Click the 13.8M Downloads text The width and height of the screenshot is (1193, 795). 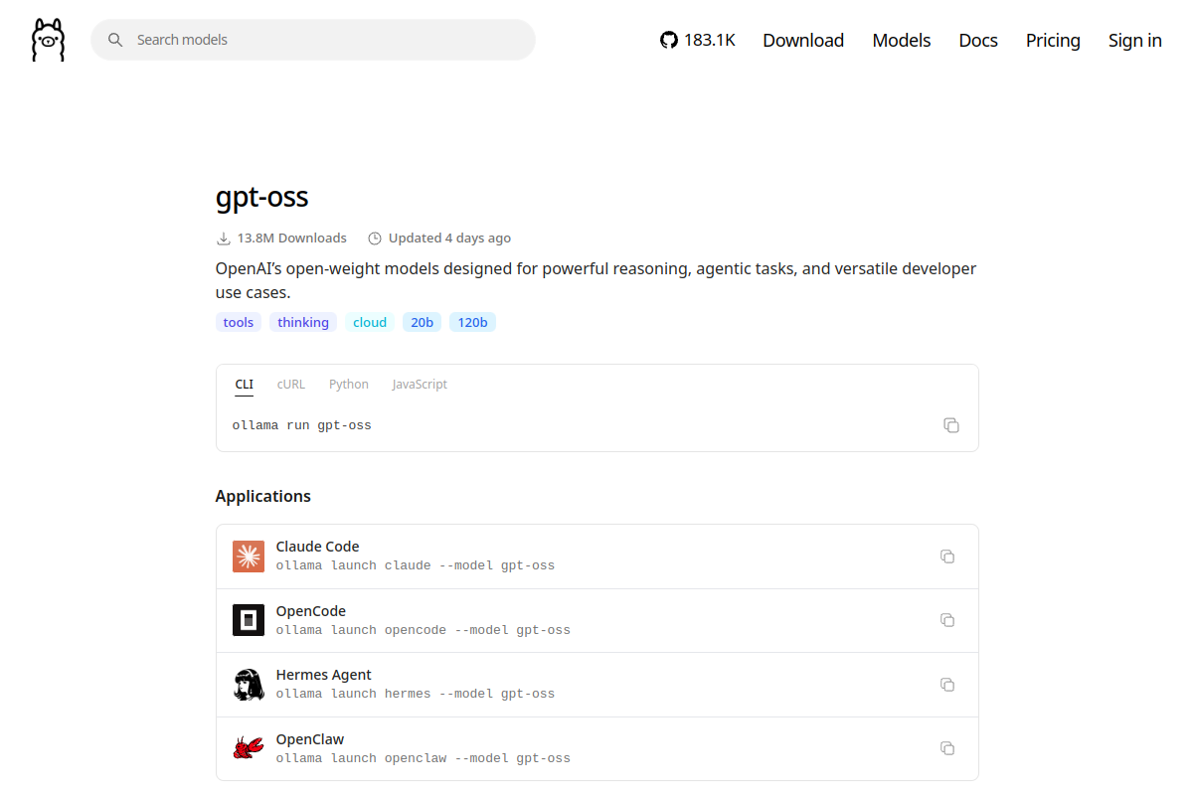[292, 238]
